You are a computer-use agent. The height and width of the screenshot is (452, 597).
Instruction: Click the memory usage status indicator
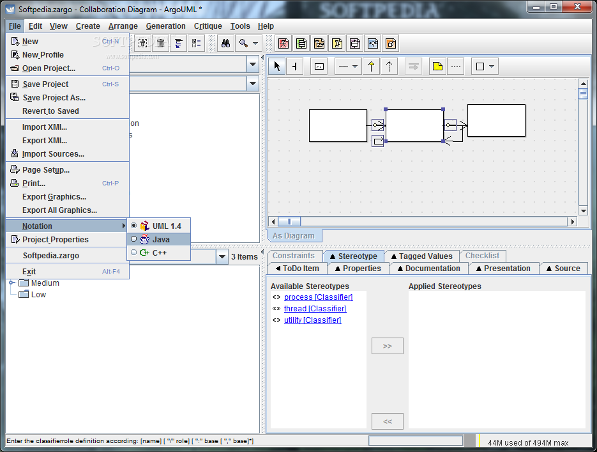pos(528,442)
